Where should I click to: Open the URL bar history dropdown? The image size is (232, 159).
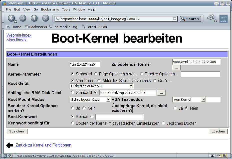pos(175,19)
